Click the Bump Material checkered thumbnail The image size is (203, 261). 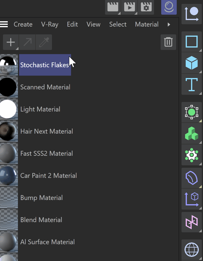[9, 198]
